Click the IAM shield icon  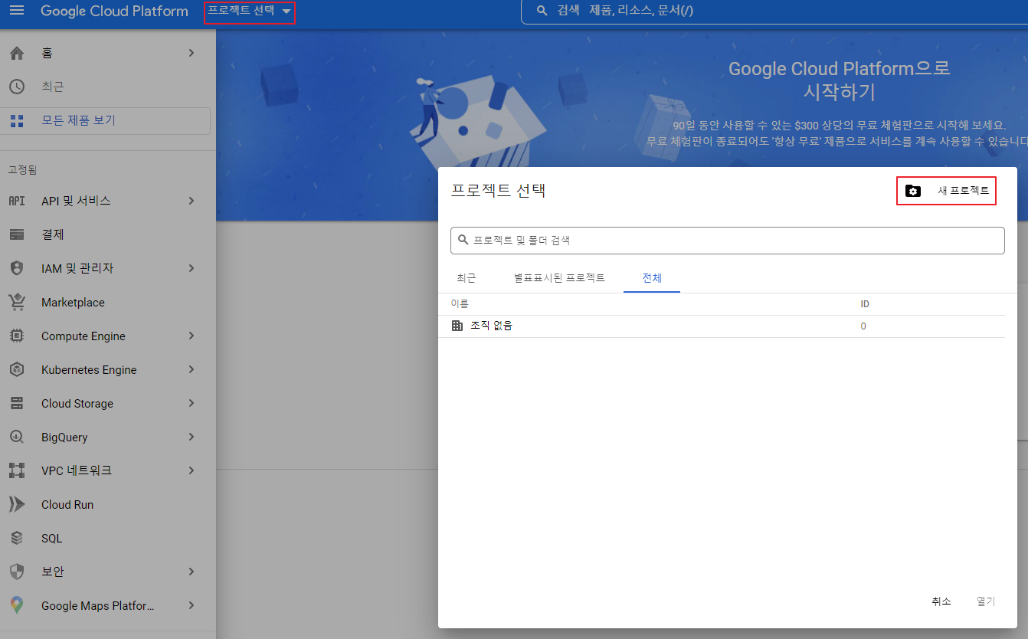(17, 268)
